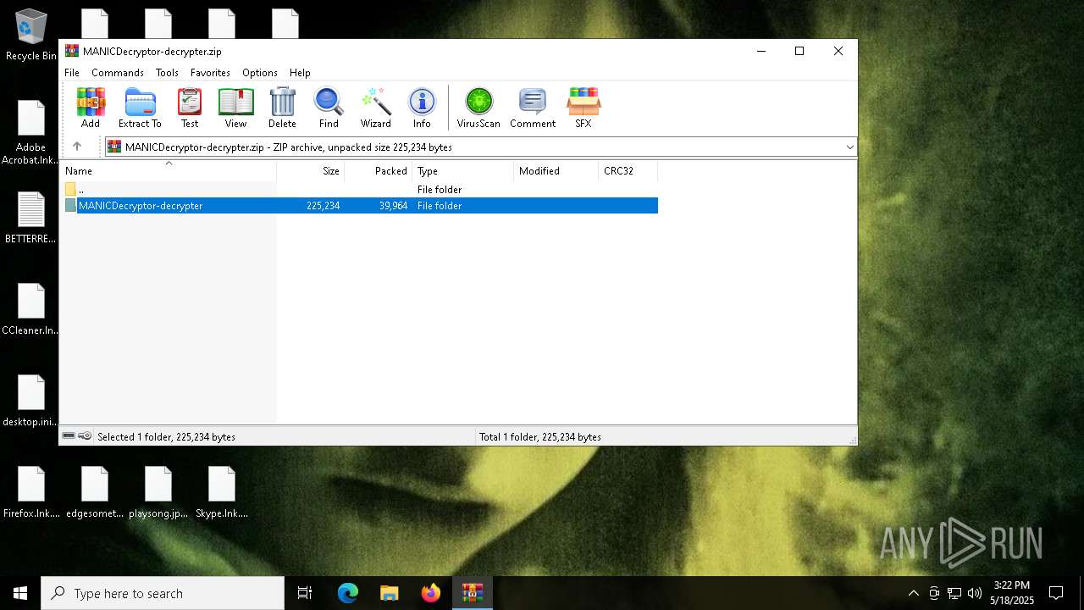Click 'Total 1 folder, 225,234 bytes' status text
1084x610 pixels.
pos(540,437)
